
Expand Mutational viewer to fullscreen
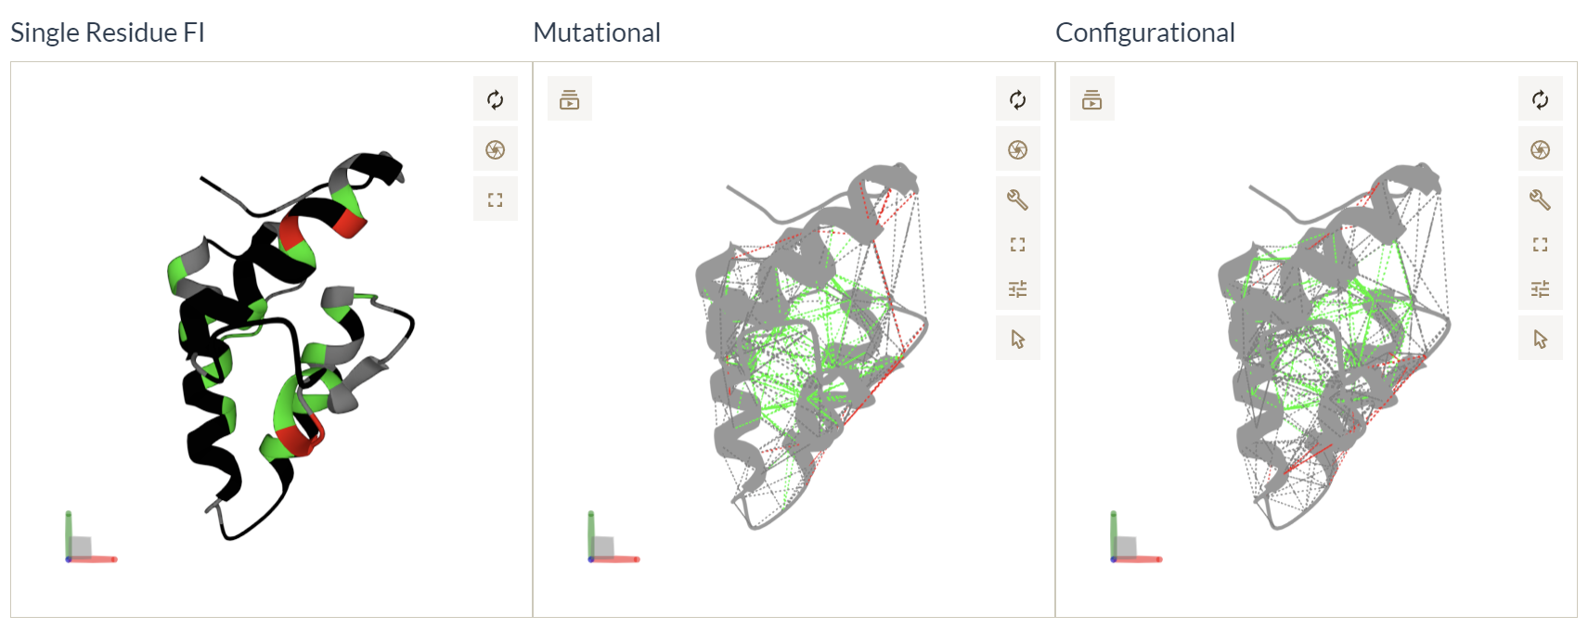point(1017,245)
